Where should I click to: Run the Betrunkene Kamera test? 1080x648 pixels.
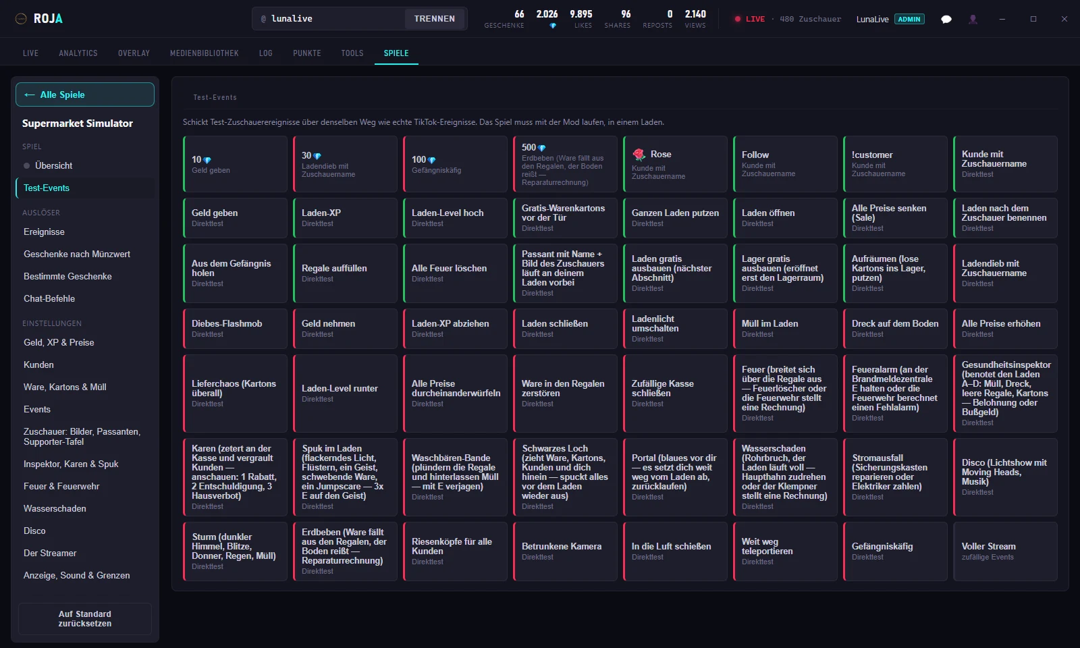[565, 551]
